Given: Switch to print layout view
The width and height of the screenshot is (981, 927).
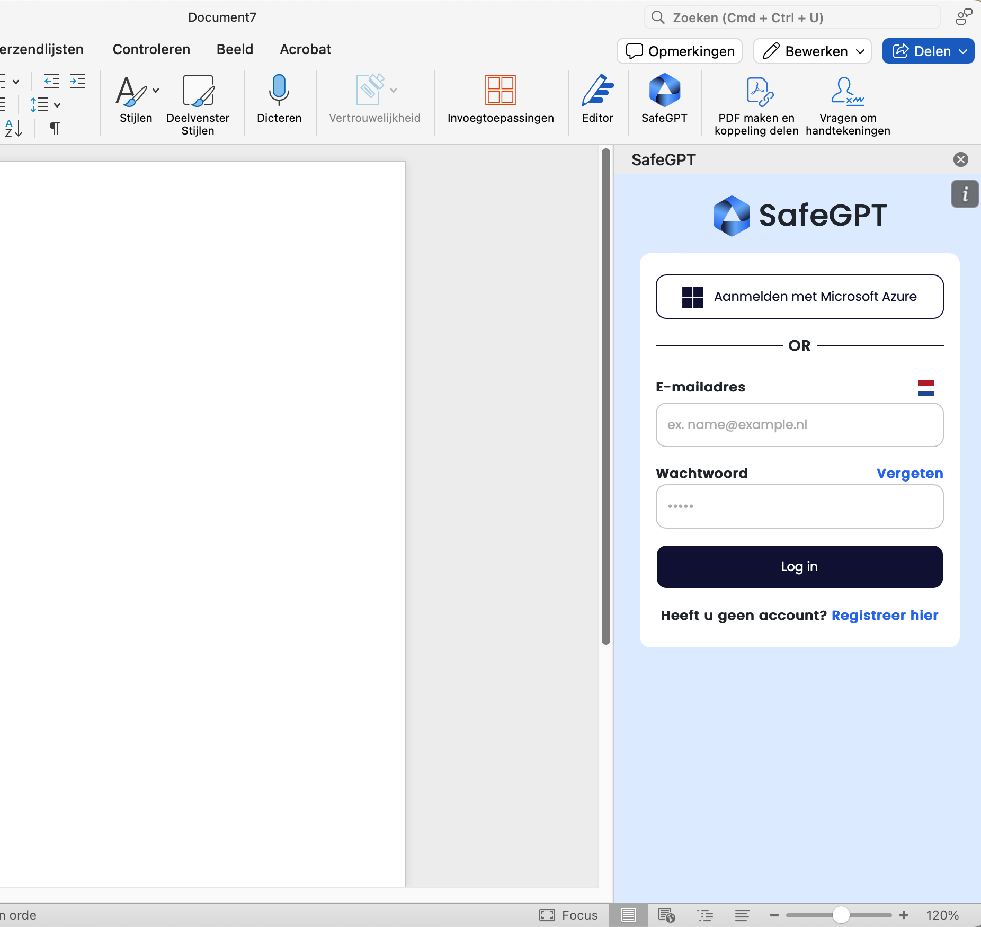Looking at the screenshot, I should click(x=629, y=915).
